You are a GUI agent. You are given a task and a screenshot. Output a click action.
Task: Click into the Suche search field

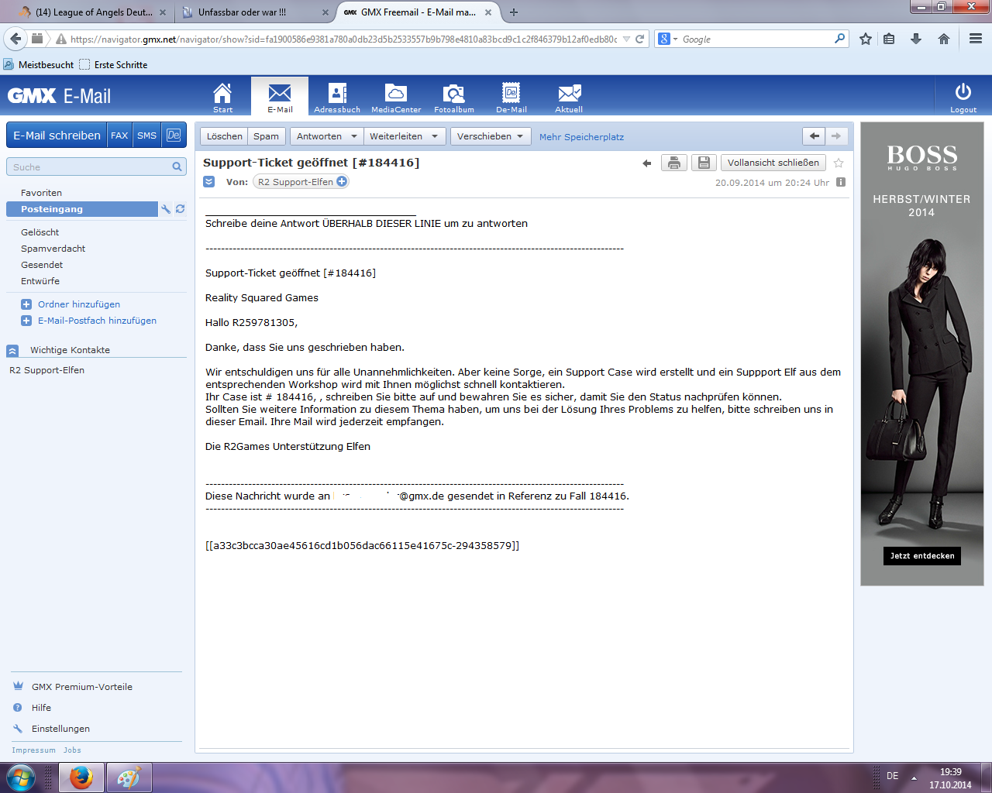pyautogui.click(x=89, y=167)
